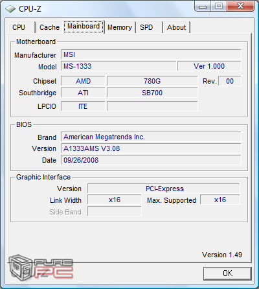
Task: Close the CPU-Z window
Action: point(240,6)
